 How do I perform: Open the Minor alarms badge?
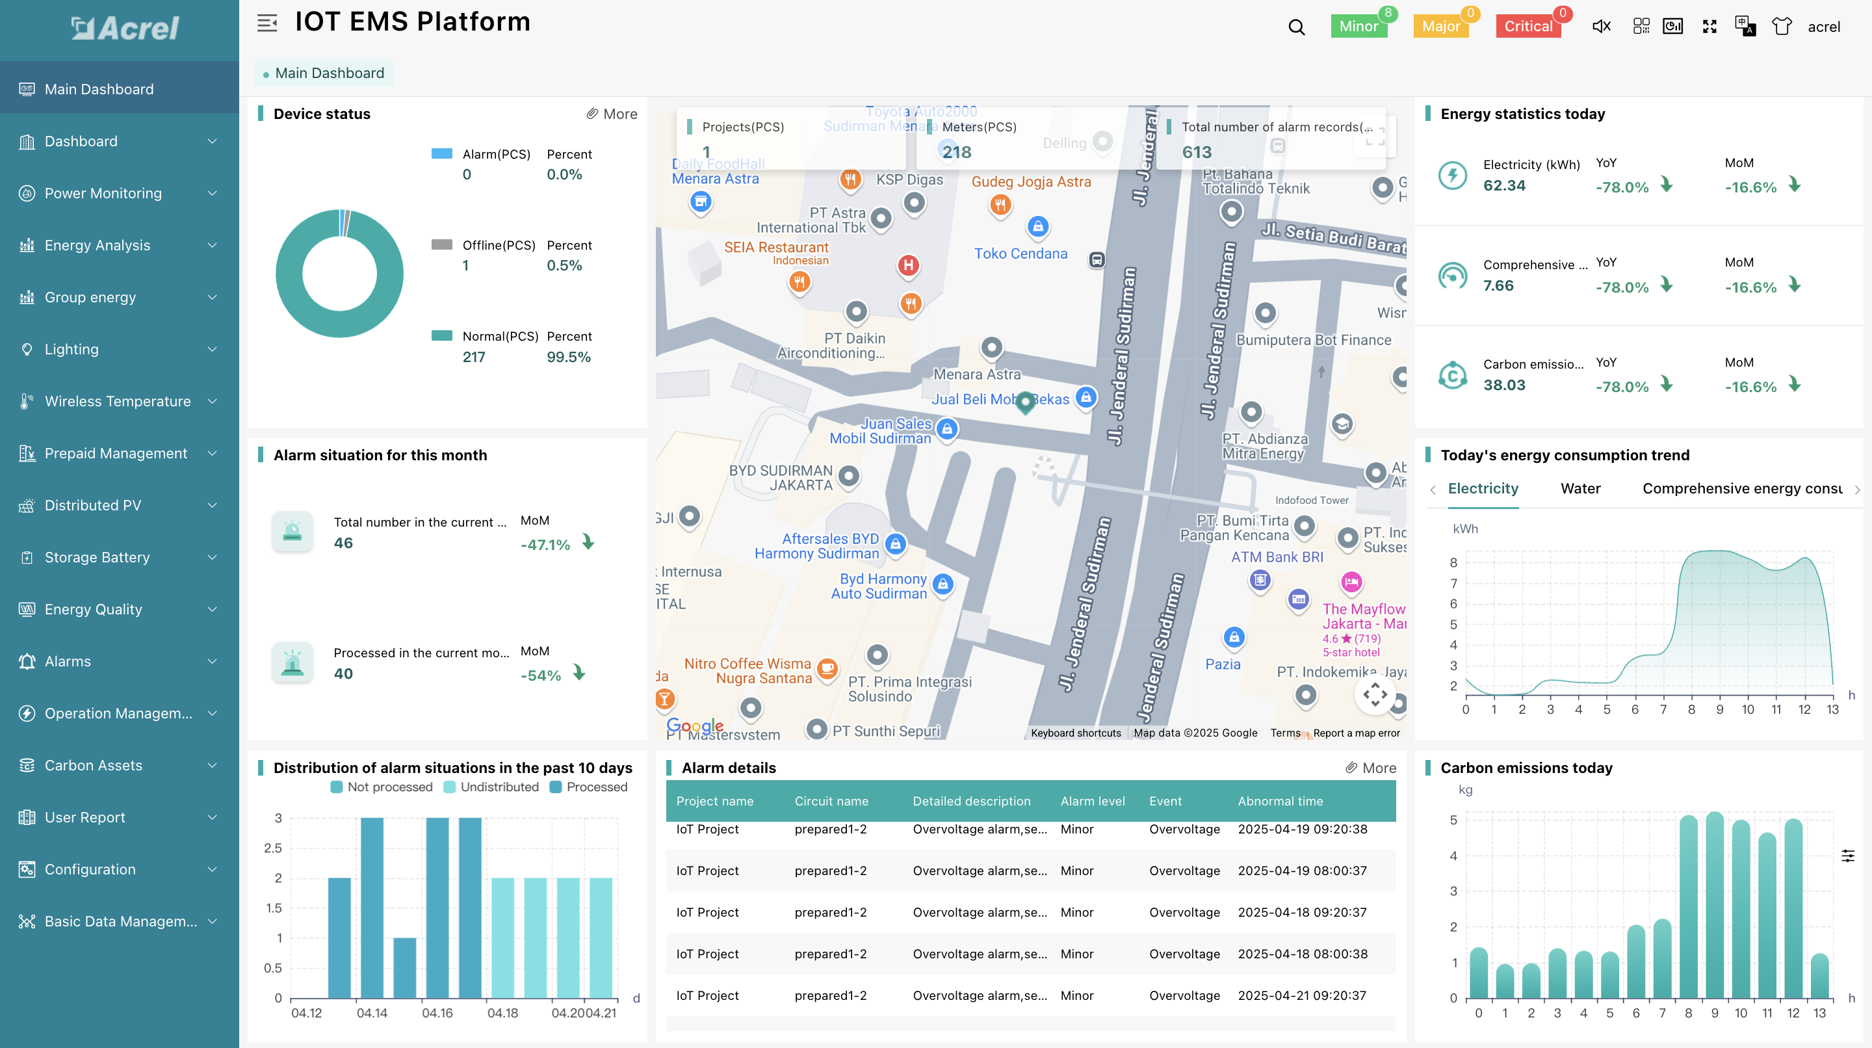click(1358, 26)
